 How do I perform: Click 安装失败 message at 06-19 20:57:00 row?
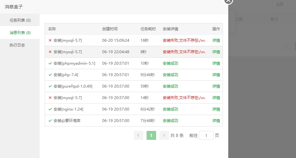coord(184,98)
